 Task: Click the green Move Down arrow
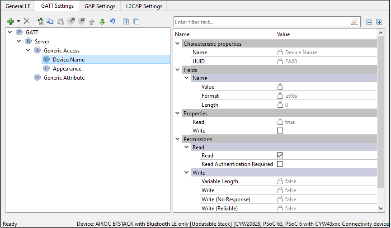[102, 21]
